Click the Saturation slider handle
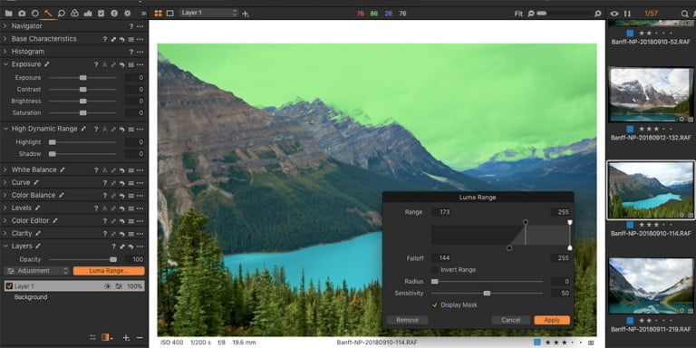 tap(83, 113)
